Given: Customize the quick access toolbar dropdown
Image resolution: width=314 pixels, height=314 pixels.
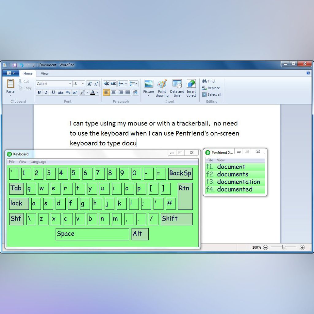Looking at the screenshot, I should coord(33,65).
